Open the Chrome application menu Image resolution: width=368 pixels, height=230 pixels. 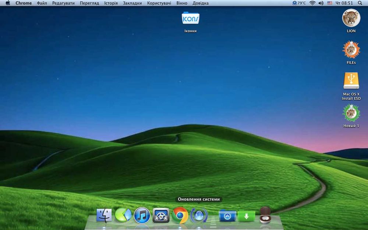pos(24,3)
